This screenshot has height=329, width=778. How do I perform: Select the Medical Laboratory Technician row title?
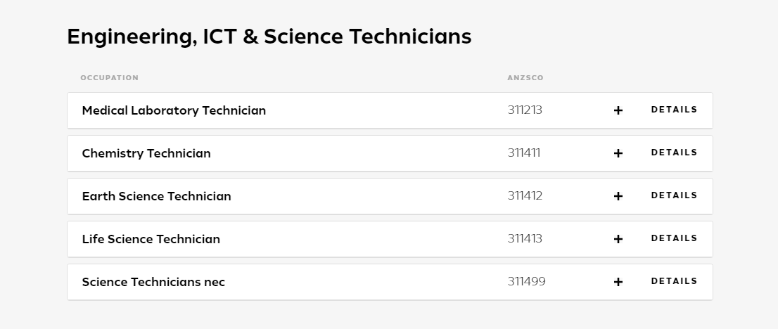click(x=174, y=110)
